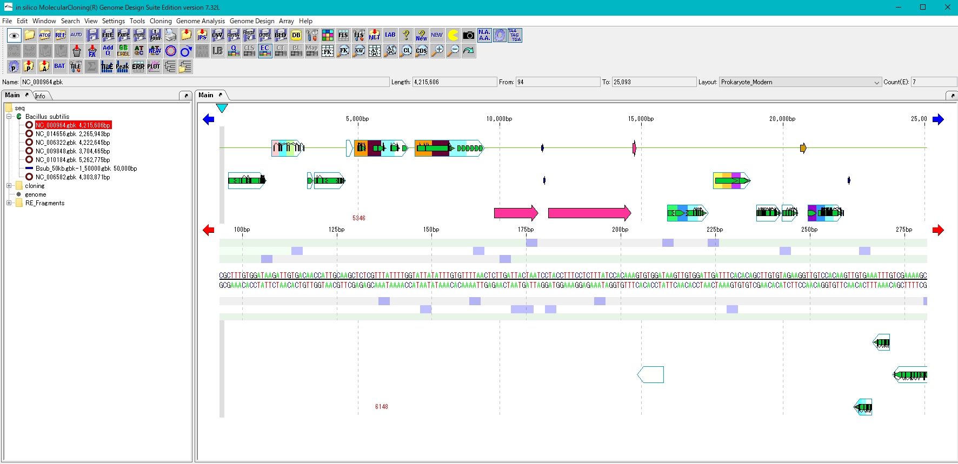
Task: Toggle the gear icon next to N.A./A.A.
Action: click(x=500, y=36)
